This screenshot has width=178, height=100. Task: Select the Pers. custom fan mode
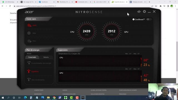tap(32, 41)
